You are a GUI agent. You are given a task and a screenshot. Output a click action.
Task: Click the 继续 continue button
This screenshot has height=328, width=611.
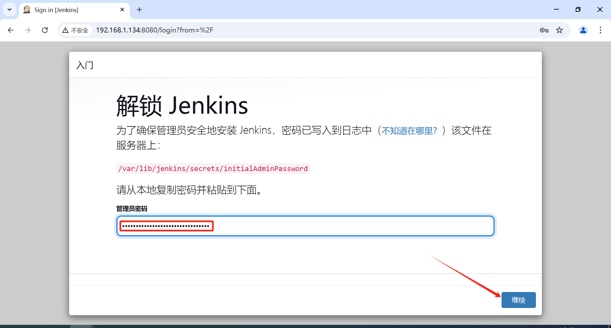click(519, 300)
